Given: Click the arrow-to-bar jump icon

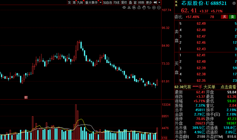Looking at the screenshot, I should [155, 3].
